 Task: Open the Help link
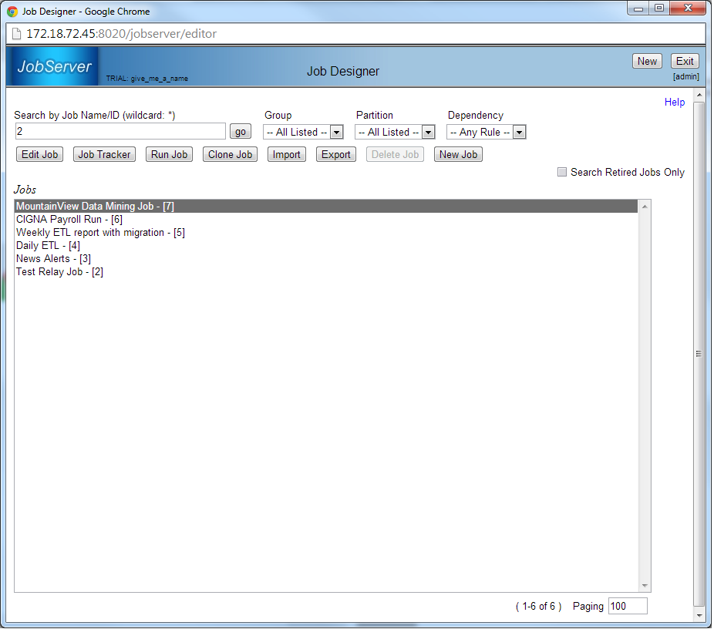(x=674, y=102)
